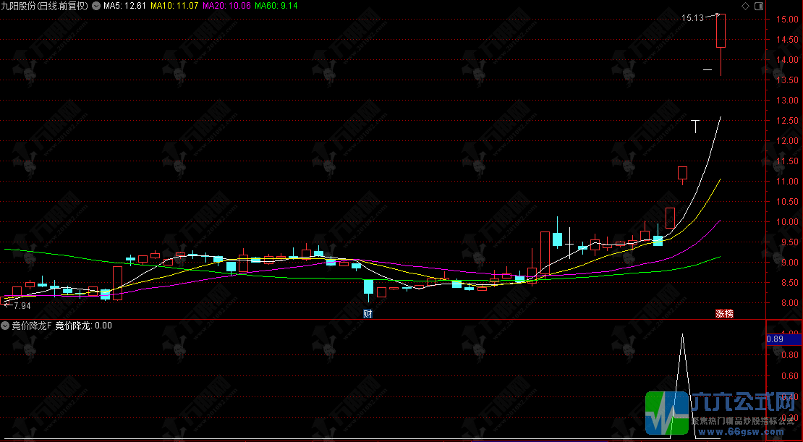Click the tallest red candlestick near 15.13

(721, 30)
